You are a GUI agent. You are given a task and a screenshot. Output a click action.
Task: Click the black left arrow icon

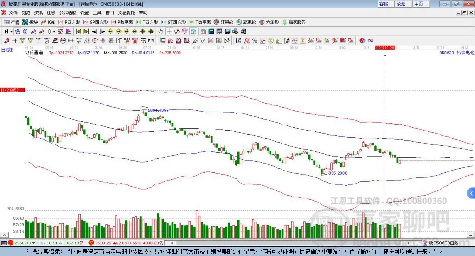pos(95,32)
